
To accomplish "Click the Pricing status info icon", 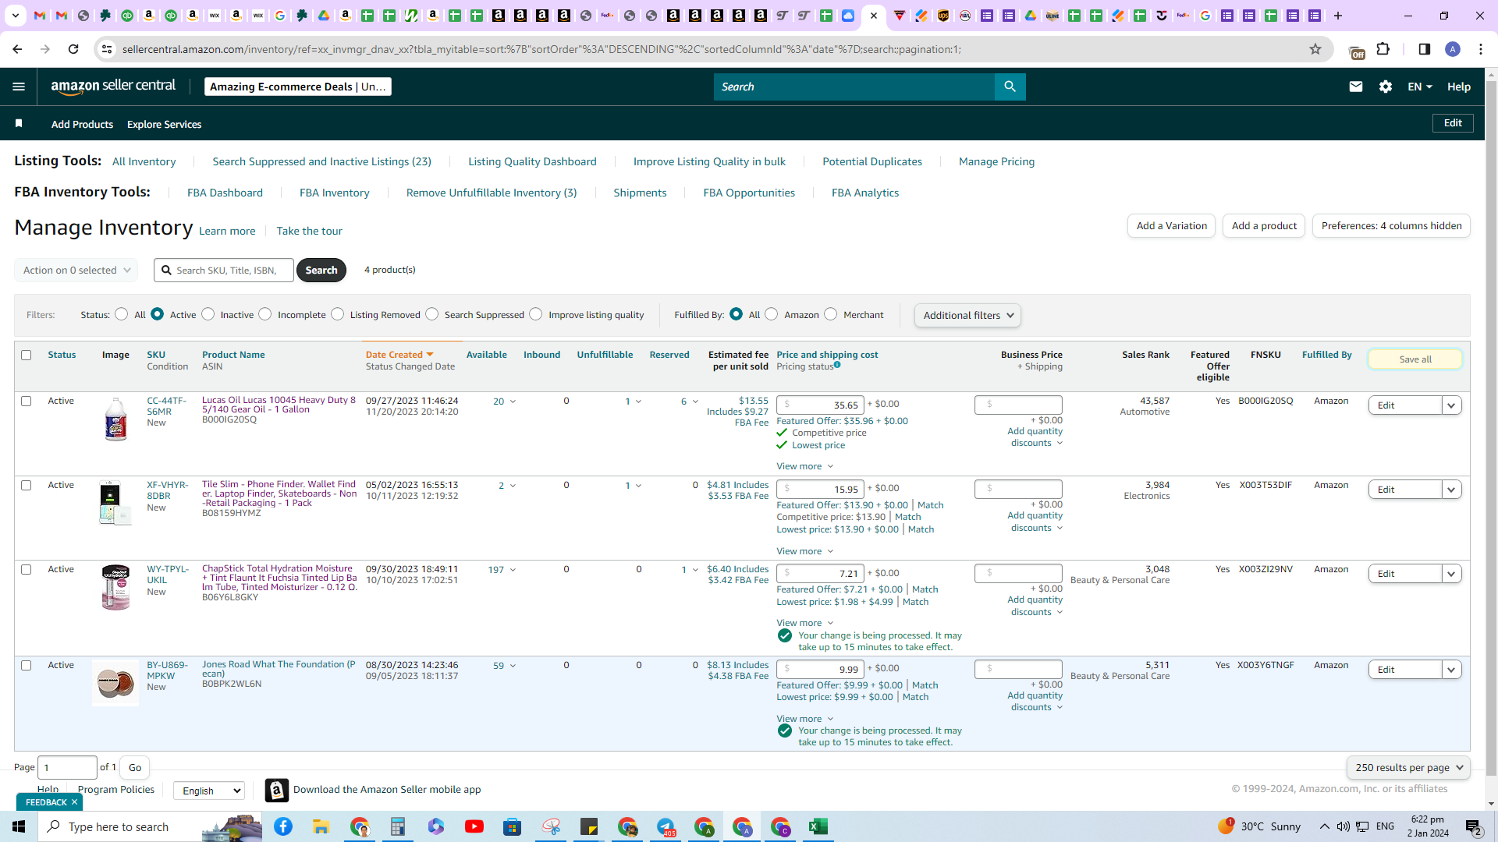I will click(x=837, y=365).
